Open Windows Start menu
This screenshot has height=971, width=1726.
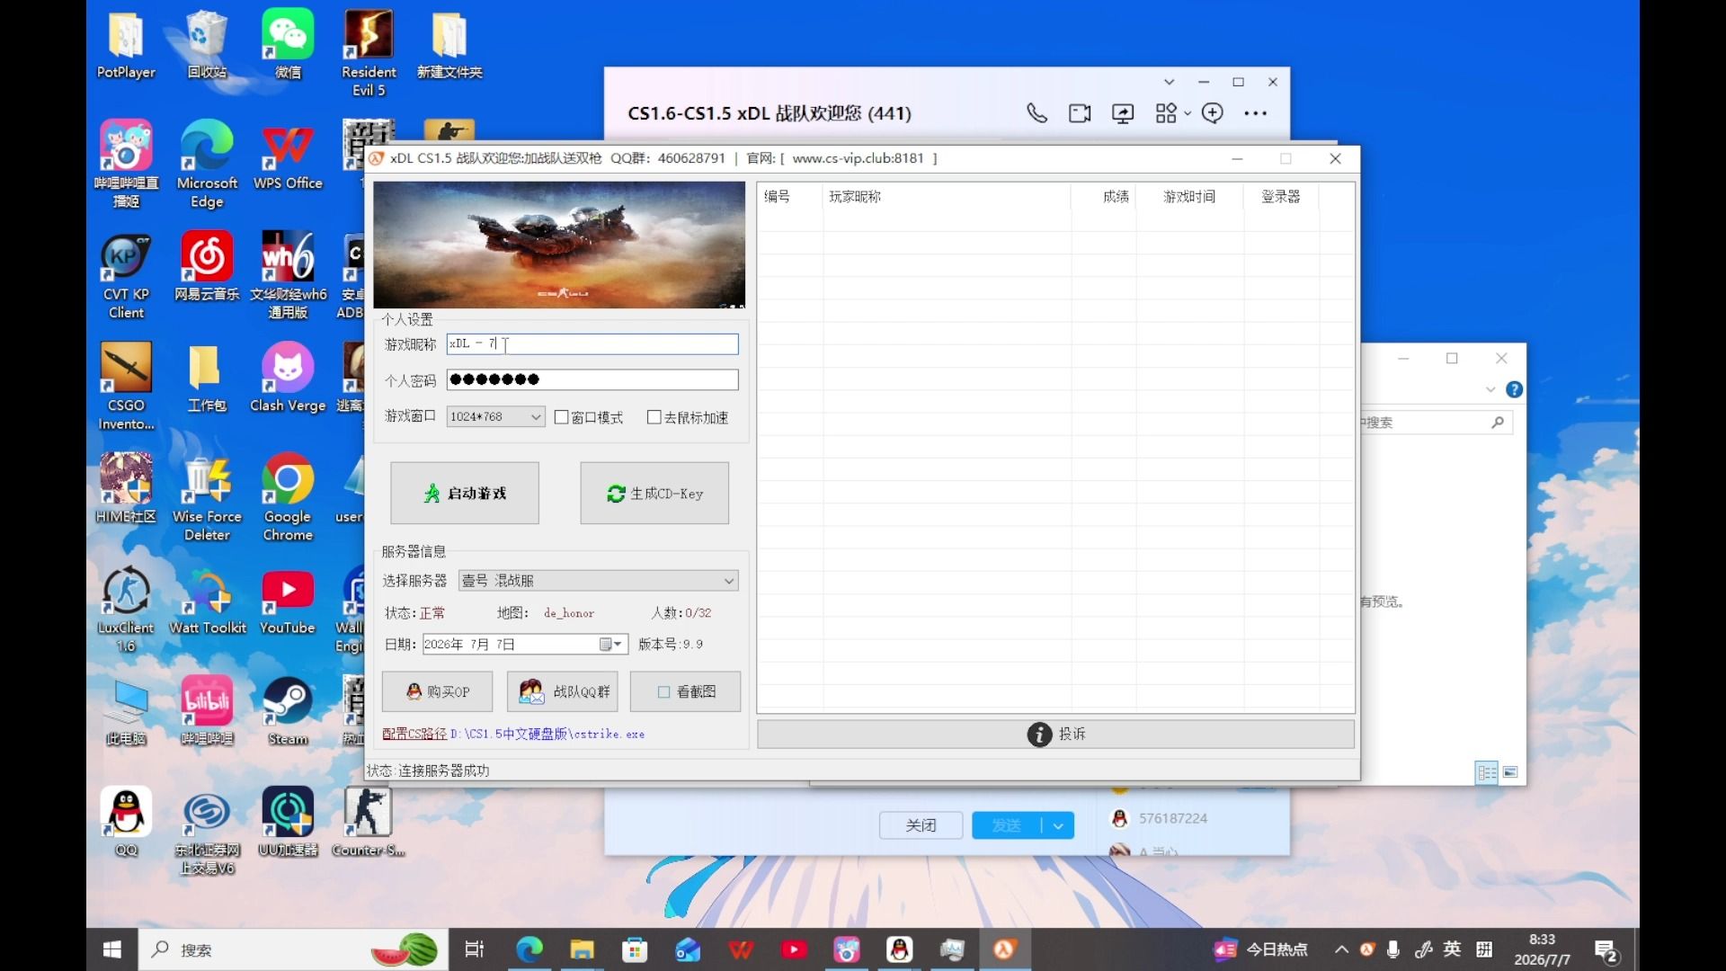(112, 949)
